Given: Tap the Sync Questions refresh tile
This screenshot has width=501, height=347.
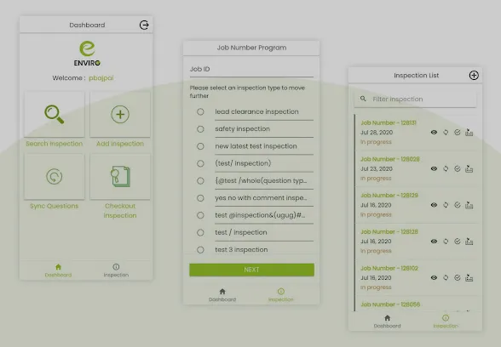Looking at the screenshot, I should point(55,176).
